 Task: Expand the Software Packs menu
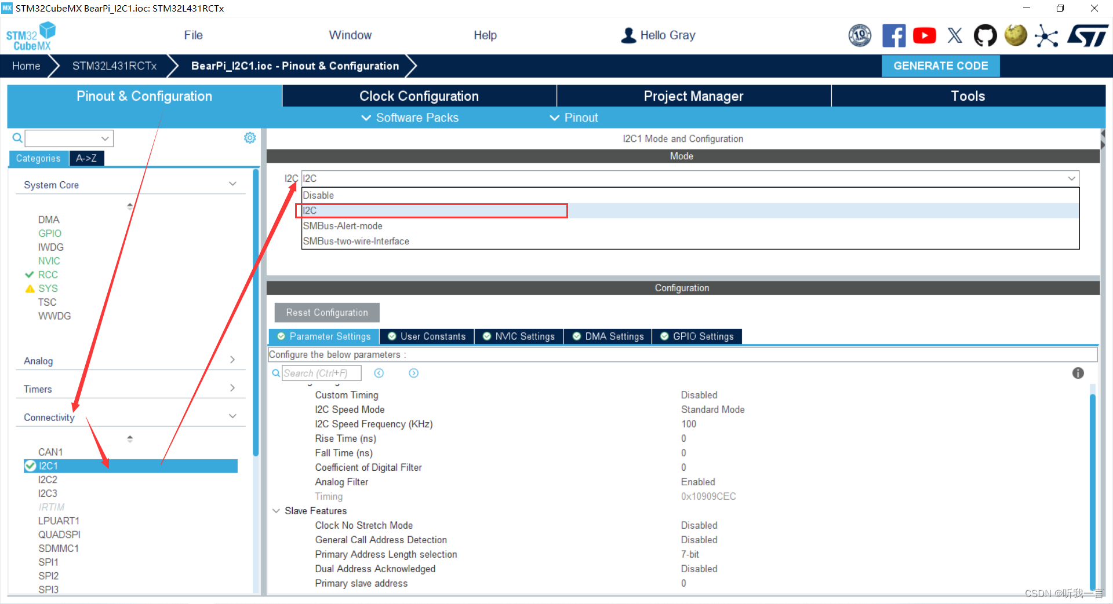[410, 118]
